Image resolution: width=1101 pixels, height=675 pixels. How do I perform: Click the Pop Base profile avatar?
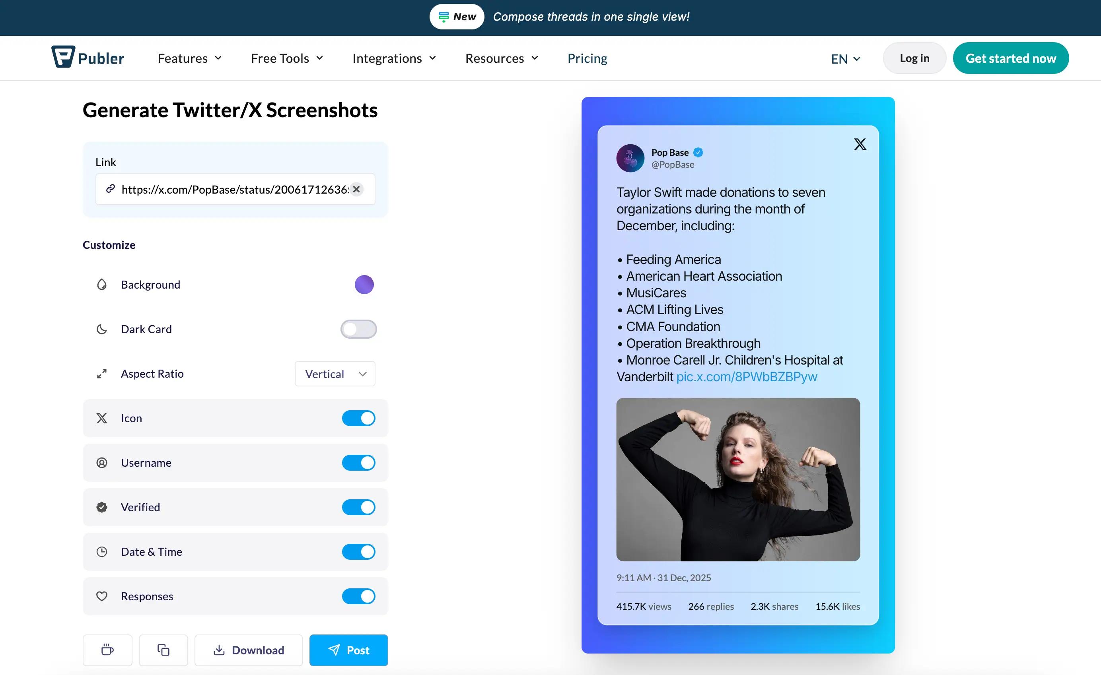point(630,158)
